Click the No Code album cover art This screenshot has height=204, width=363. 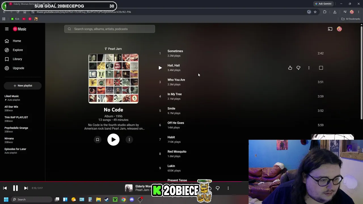coord(113,78)
